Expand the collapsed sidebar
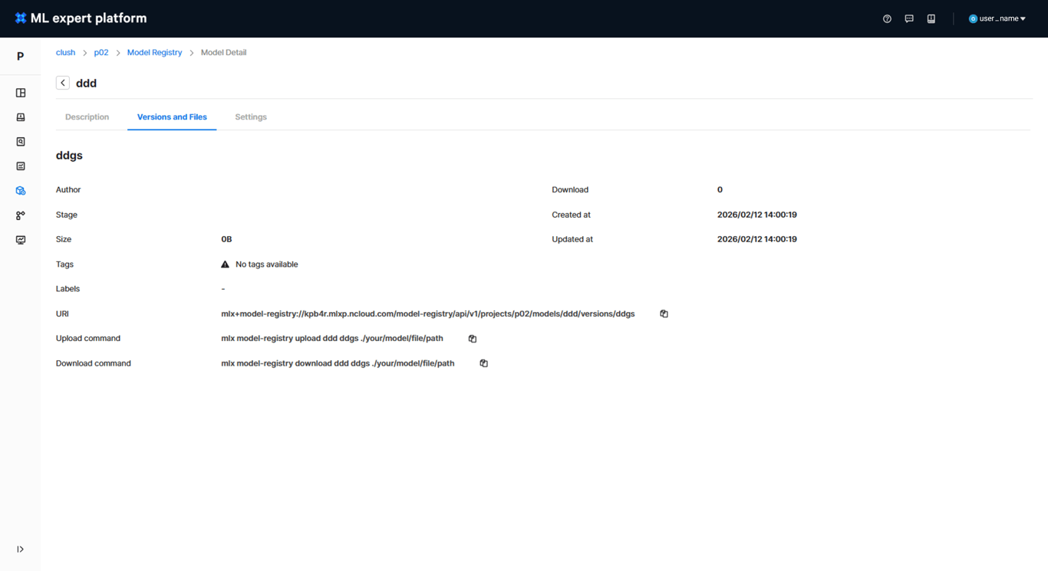Viewport: 1048px width, 571px height. click(20, 550)
